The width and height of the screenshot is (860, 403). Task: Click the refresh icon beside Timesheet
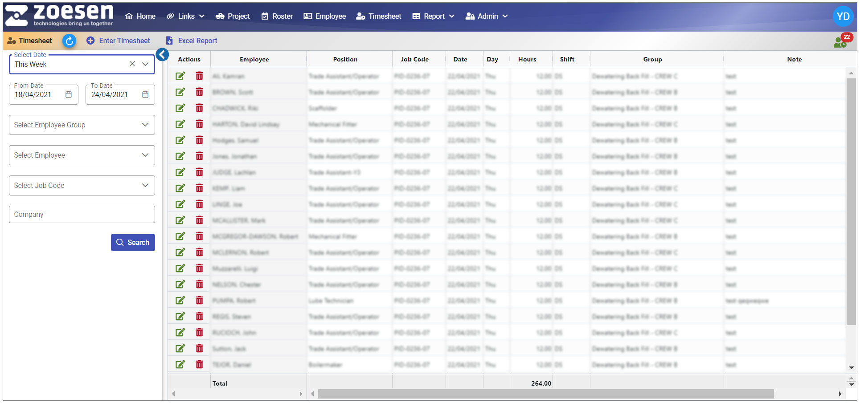pos(69,41)
